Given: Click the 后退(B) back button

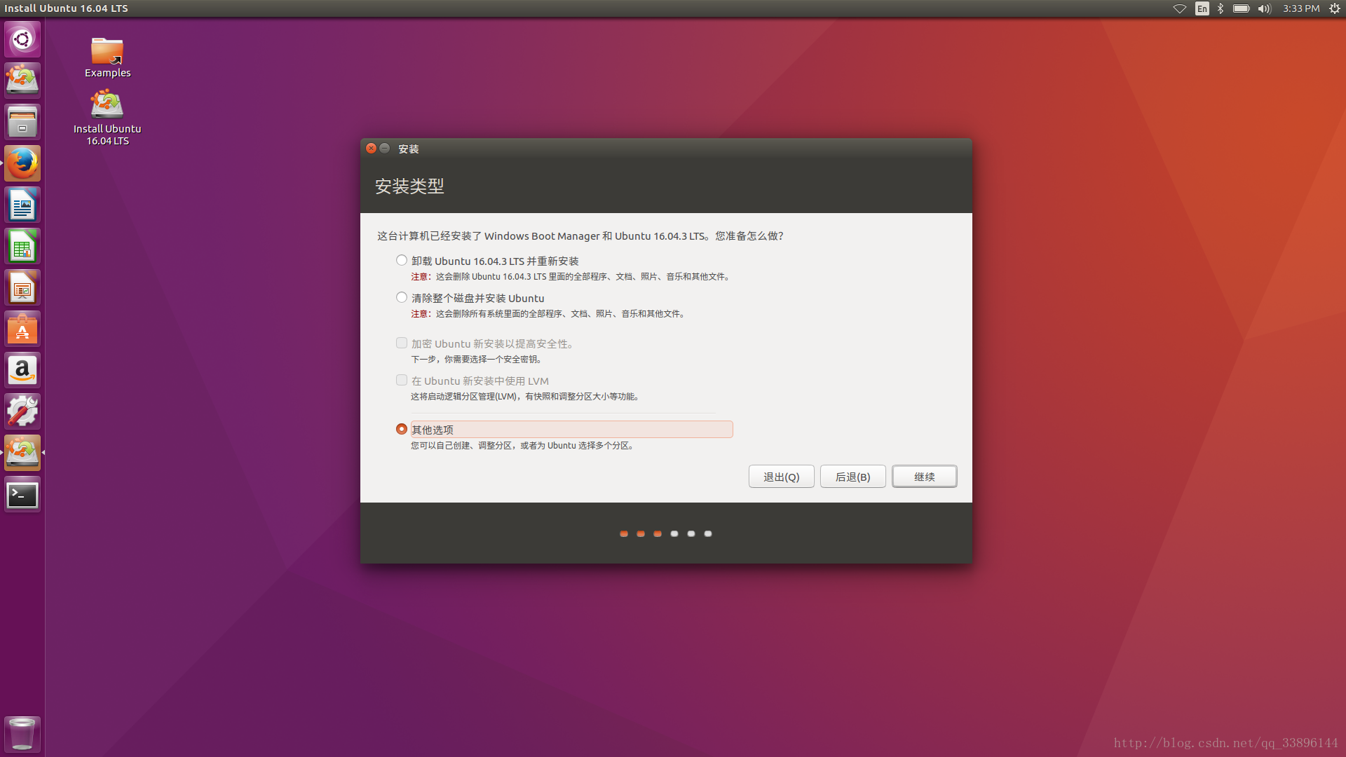Looking at the screenshot, I should [x=852, y=477].
